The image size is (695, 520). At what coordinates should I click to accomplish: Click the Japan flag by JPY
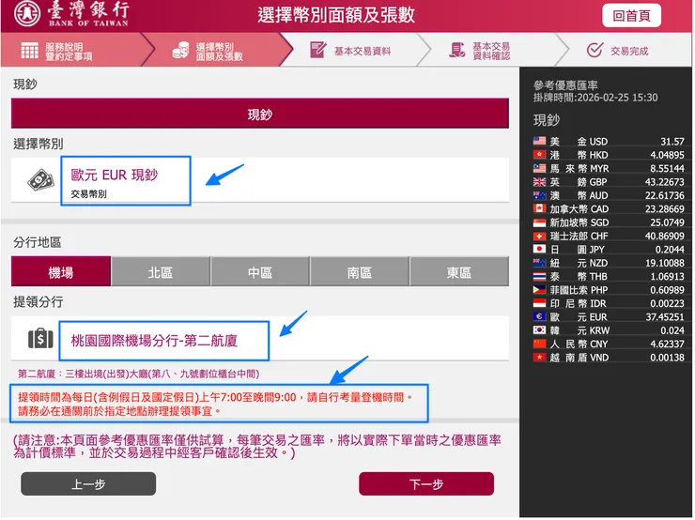click(539, 250)
